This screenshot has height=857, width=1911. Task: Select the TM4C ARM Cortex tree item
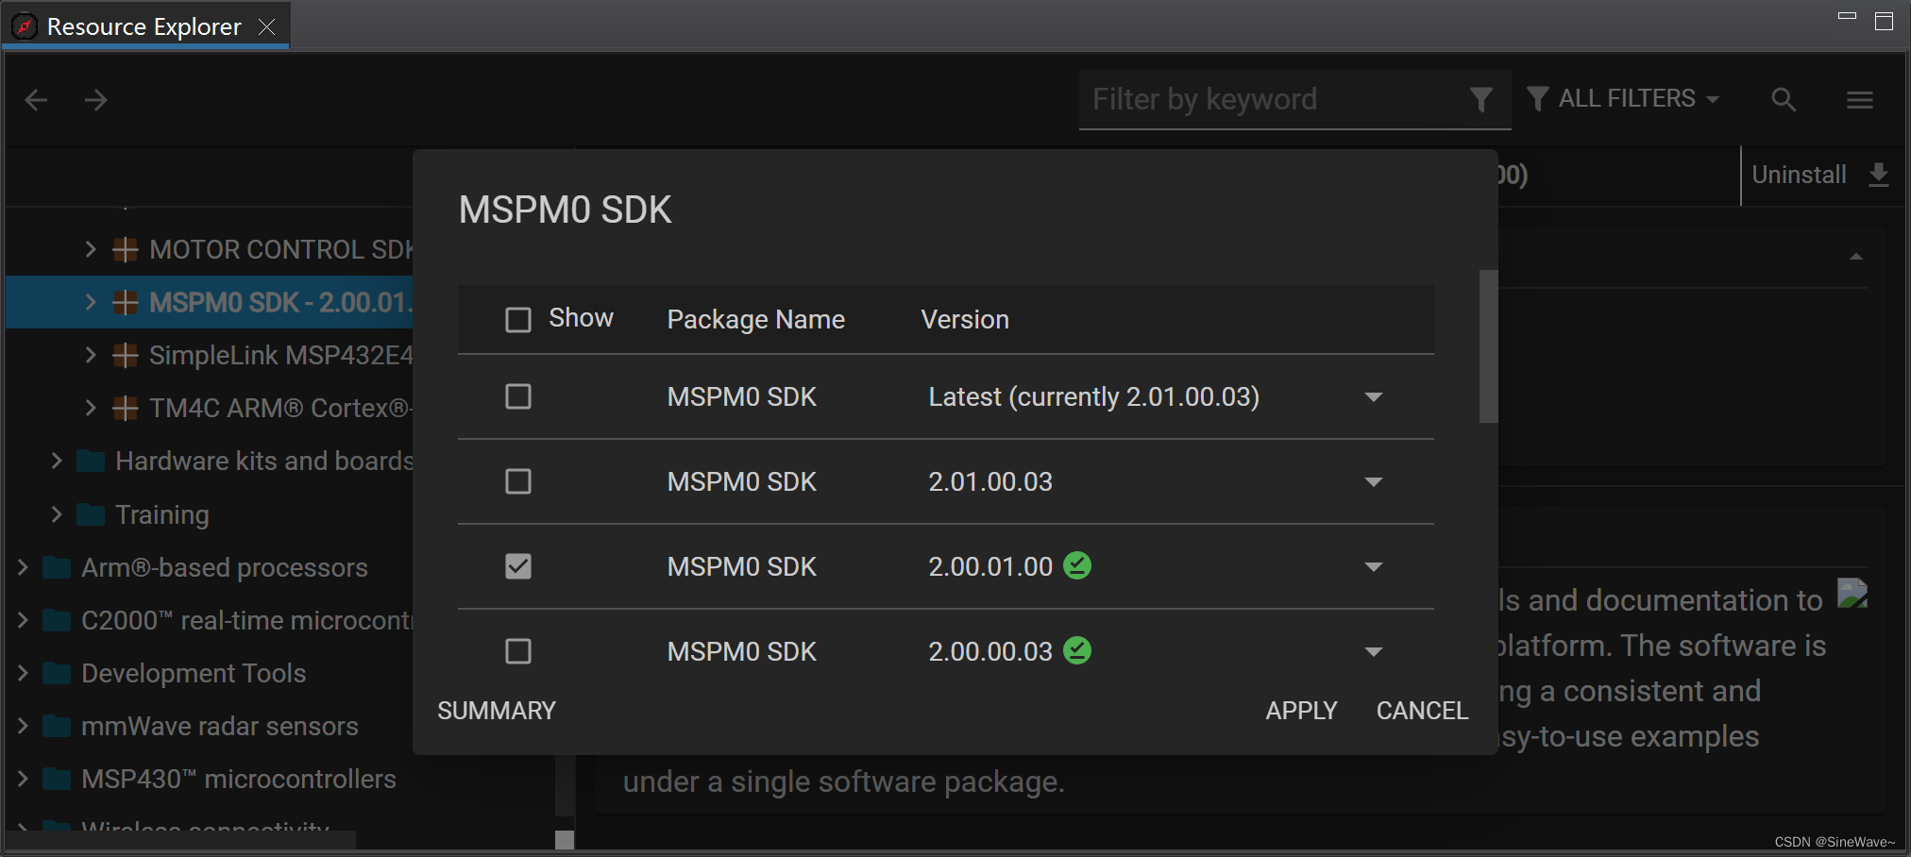tap(280, 408)
